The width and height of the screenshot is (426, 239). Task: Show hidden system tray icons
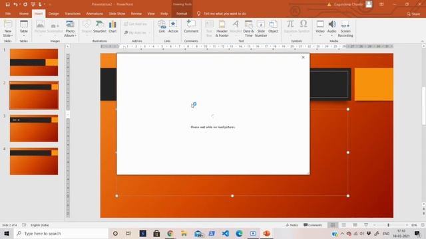(x=342, y=233)
